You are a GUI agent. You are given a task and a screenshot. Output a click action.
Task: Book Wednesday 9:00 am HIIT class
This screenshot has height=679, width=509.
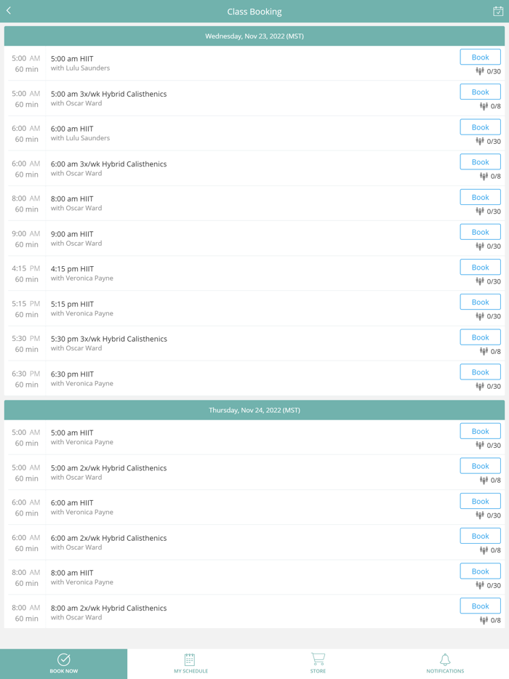[x=480, y=233]
